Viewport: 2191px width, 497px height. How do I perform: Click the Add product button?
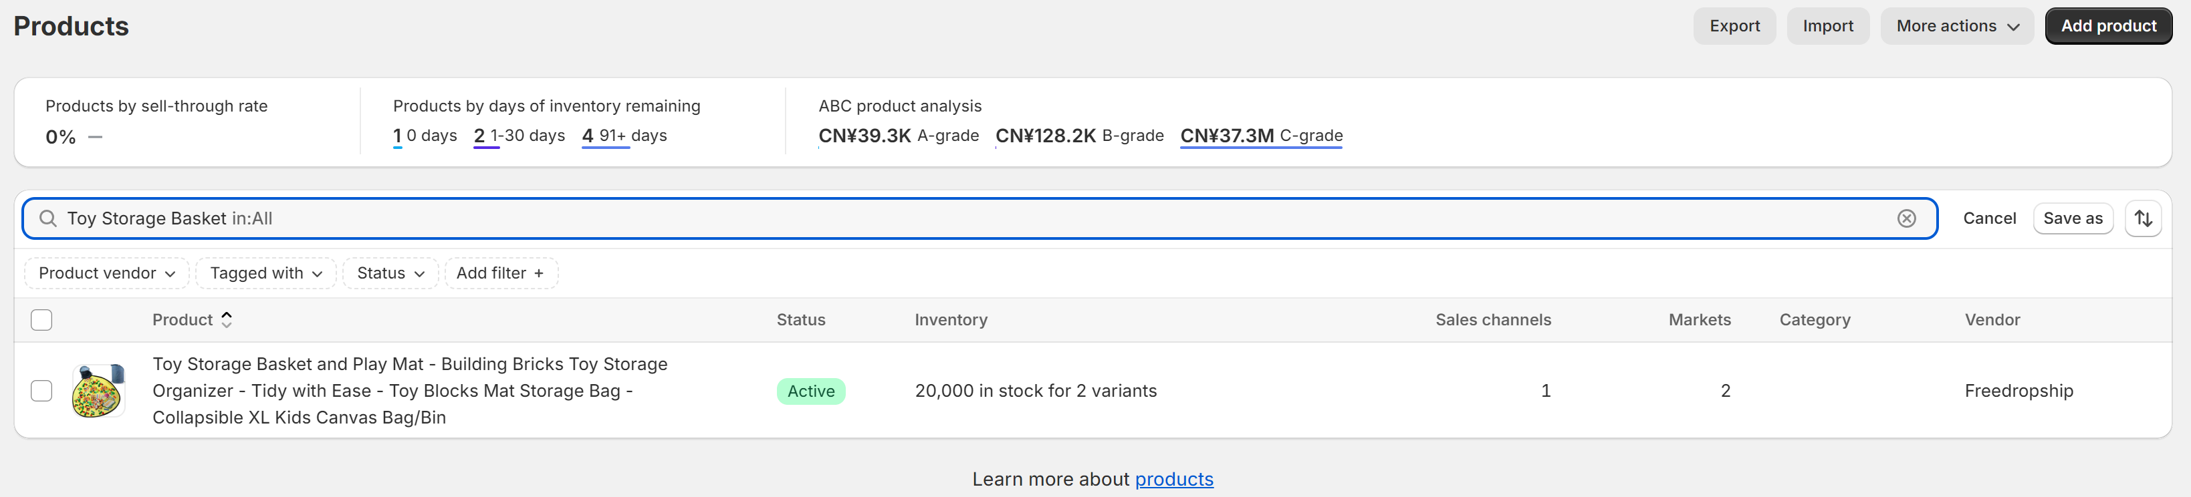tap(2107, 26)
